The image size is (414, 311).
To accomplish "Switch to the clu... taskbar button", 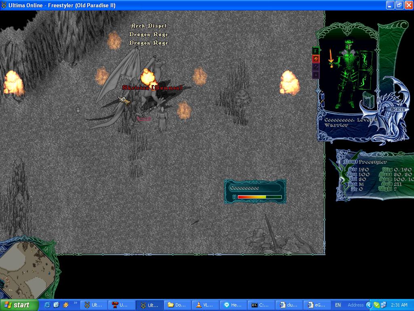I will click(x=289, y=305).
